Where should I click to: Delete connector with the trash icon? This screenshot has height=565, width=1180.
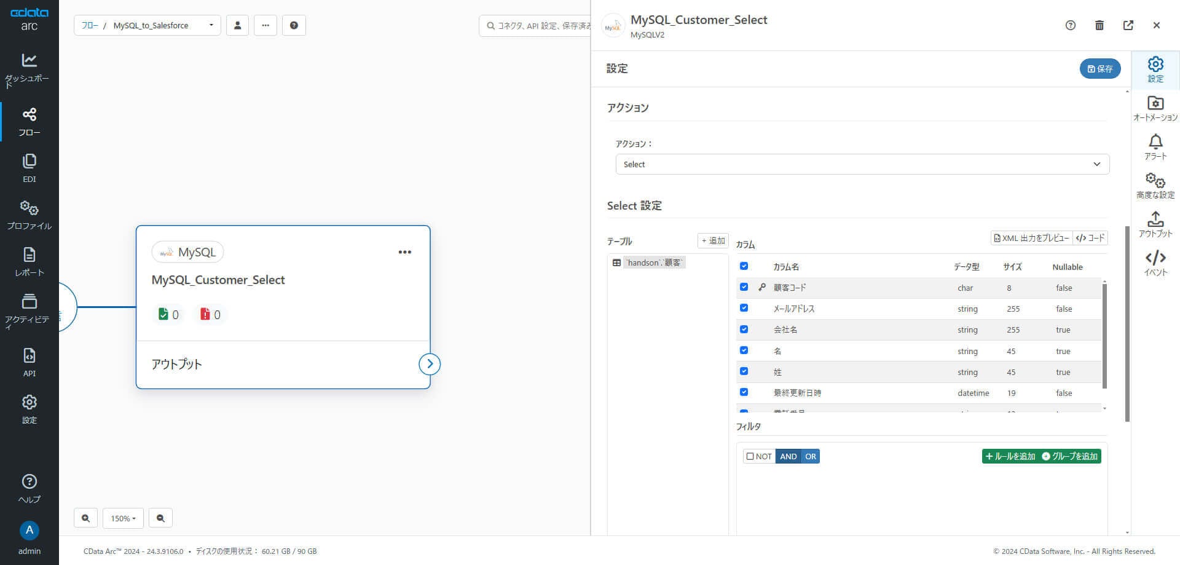(x=1099, y=25)
